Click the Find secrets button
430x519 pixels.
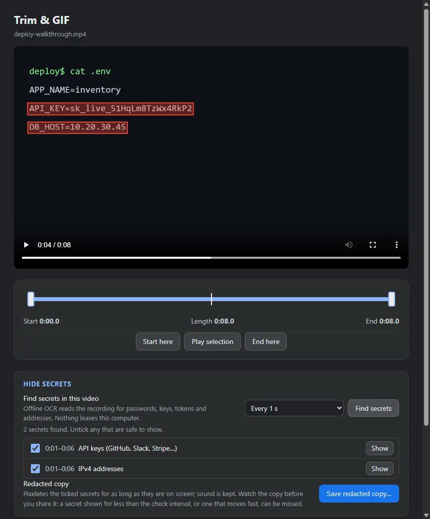point(373,408)
